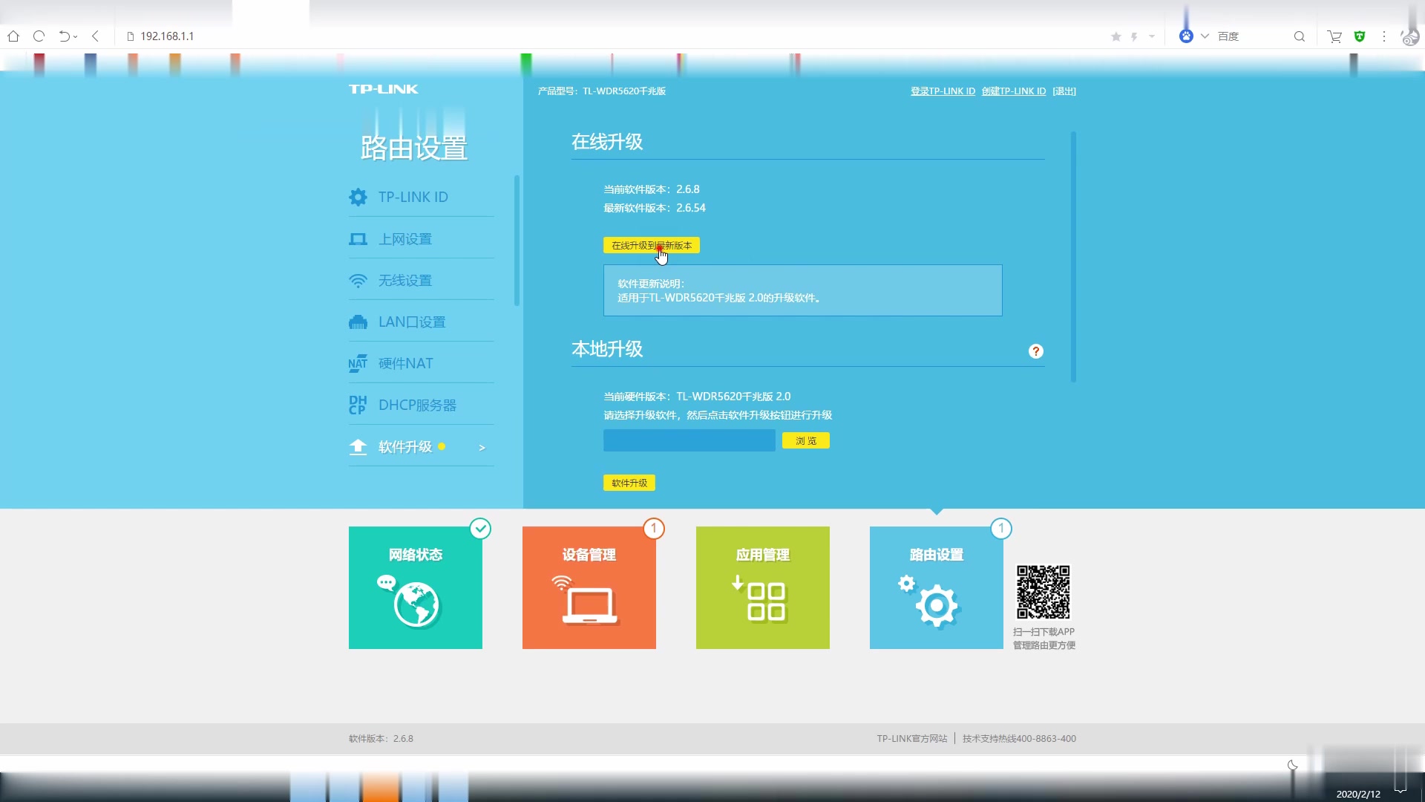Toggle the night mode moon icon
Screen dimensions: 1425x802
1293,765
